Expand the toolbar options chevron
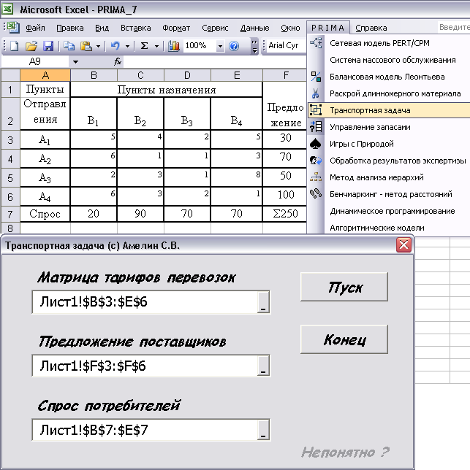 point(254,46)
